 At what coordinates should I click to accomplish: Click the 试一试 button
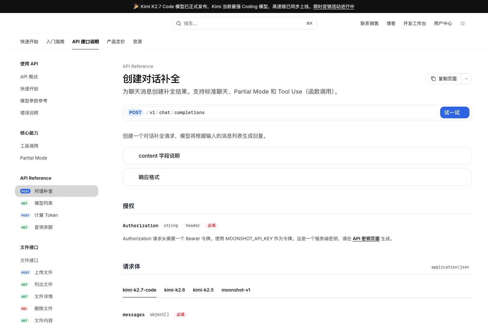pyautogui.click(x=455, y=112)
